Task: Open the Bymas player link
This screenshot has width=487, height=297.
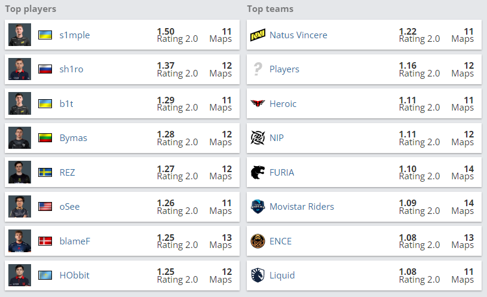Action: coord(73,138)
